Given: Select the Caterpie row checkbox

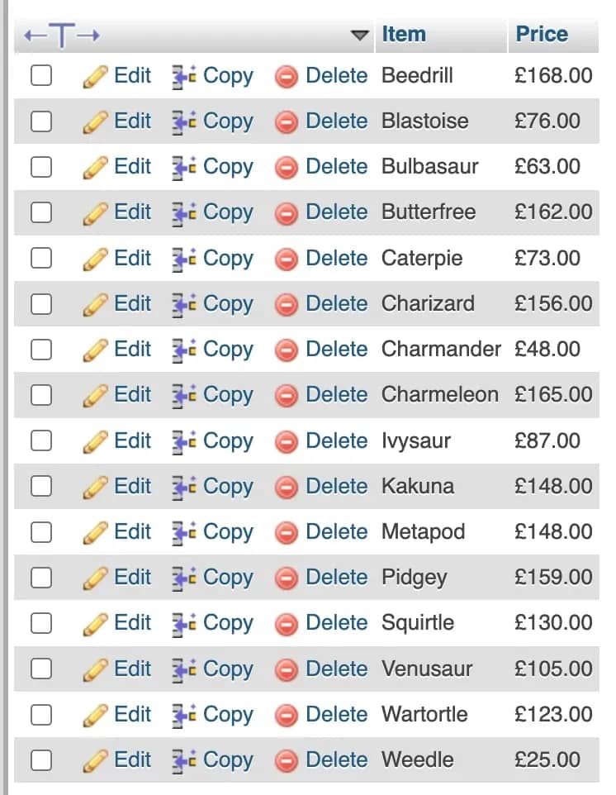Looking at the screenshot, I should [x=41, y=258].
